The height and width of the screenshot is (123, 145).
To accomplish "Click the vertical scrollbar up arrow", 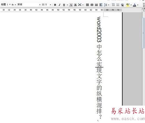I will [143, 10].
